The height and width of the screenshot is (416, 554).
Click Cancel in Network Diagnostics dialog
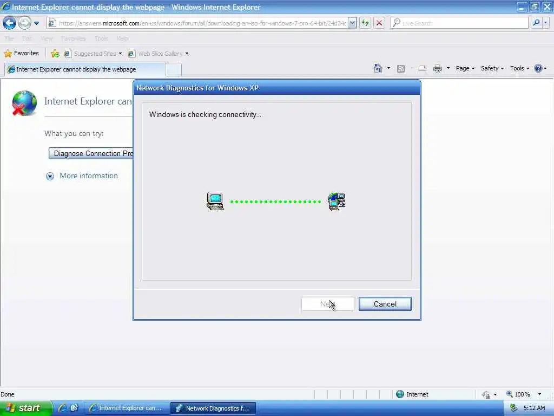(385, 304)
